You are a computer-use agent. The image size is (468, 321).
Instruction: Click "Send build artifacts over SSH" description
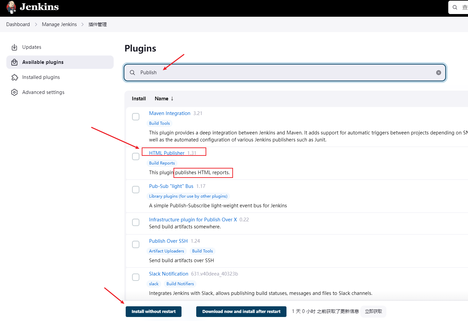tap(182, 260)
